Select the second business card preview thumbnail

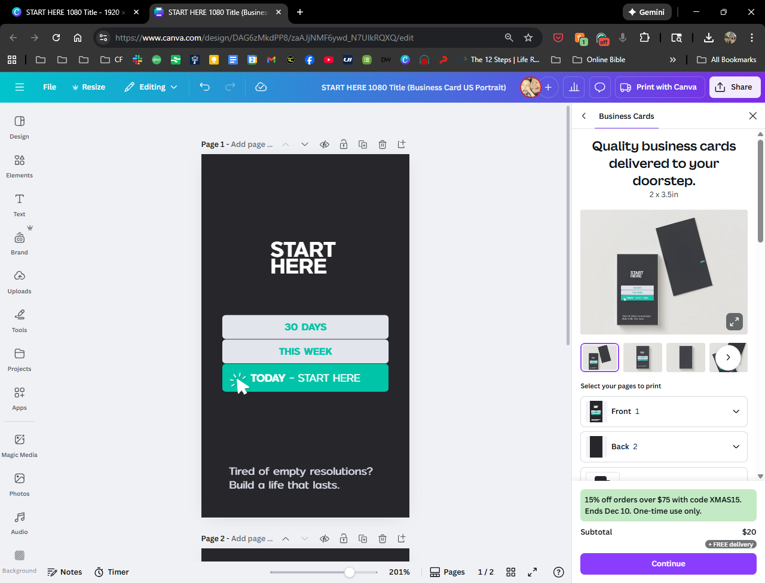(x=642, y=357)
